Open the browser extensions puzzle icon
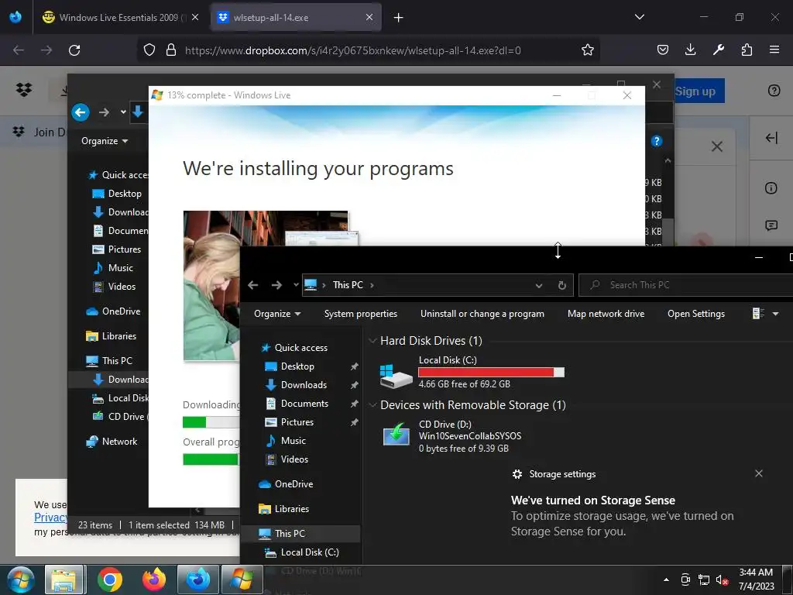Image resolution: width=793 pixels, height=595 pixels. click(747, 50)
